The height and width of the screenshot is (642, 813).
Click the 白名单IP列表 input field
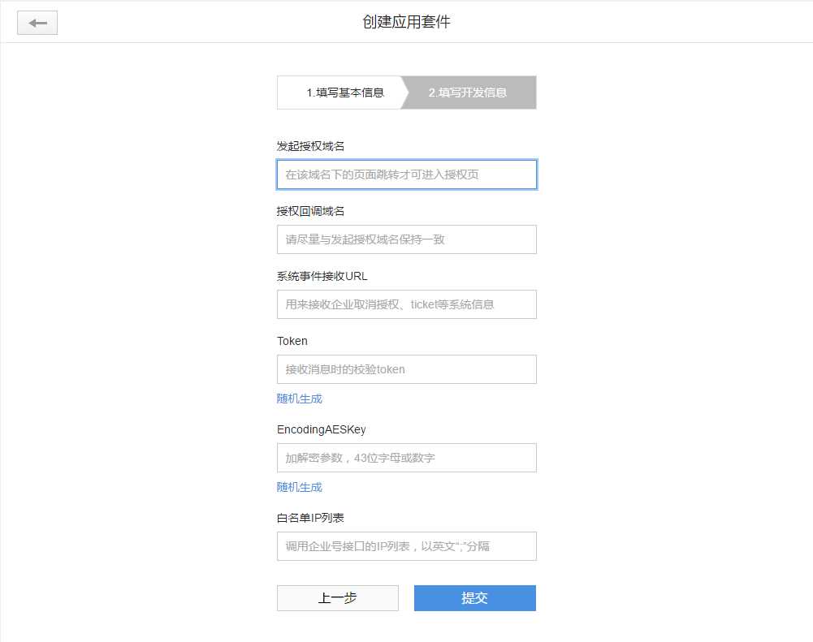(x=406, y=545)
